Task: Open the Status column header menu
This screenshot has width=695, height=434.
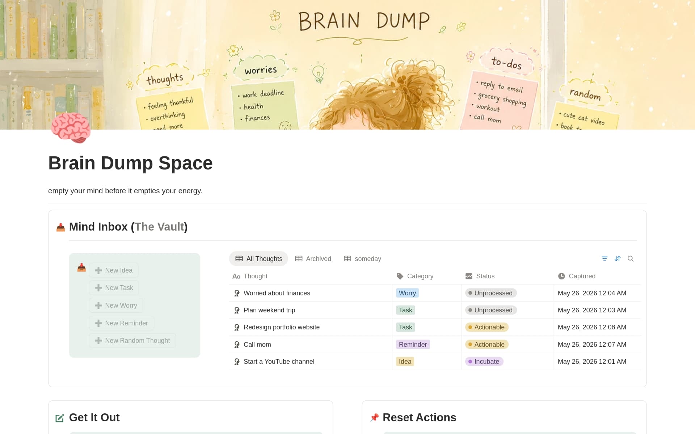Action: coord(507,276)
